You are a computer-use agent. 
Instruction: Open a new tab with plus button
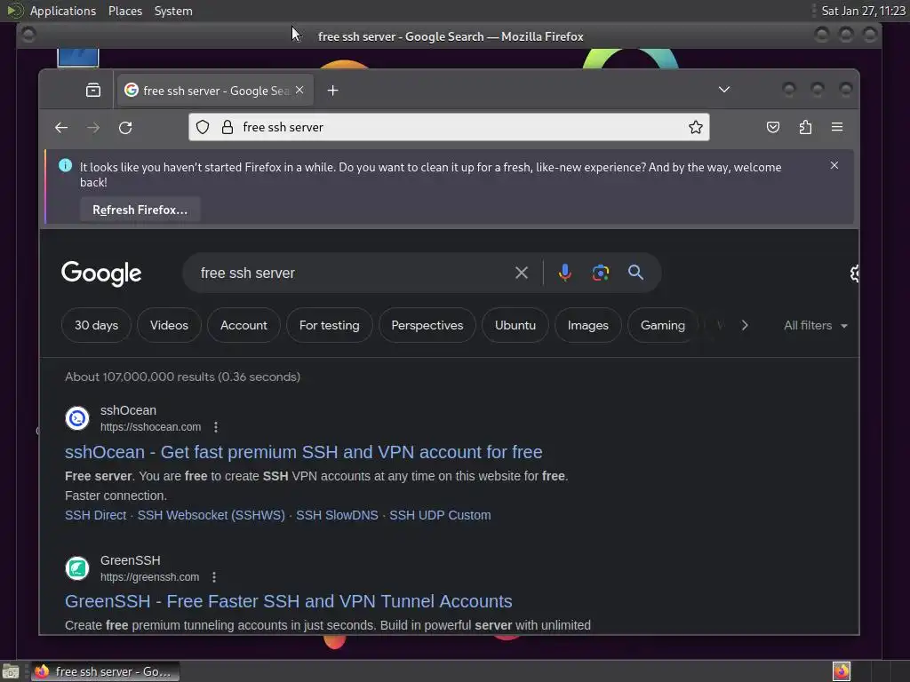pos(332,91)
